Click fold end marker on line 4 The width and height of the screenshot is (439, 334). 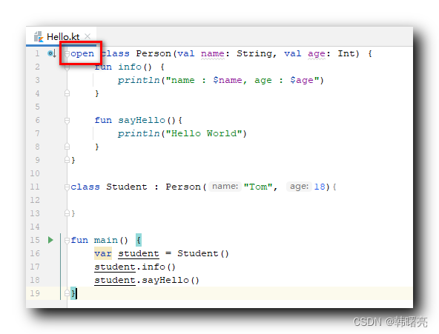[67, 93]
